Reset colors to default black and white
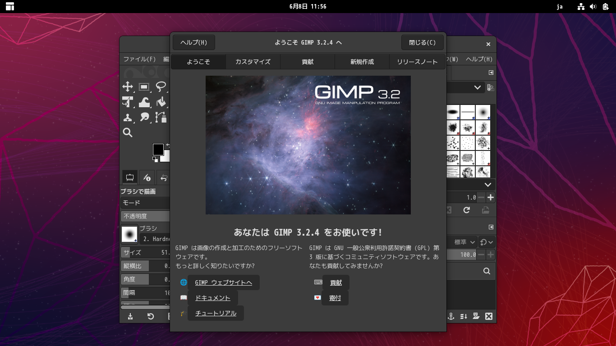 155,159
